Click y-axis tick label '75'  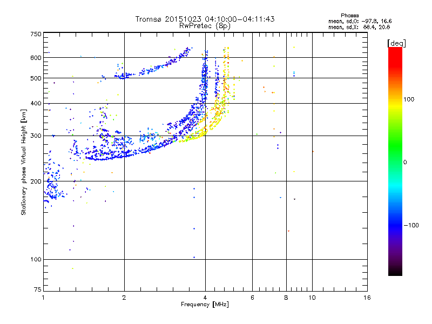(x=38, y=289)
